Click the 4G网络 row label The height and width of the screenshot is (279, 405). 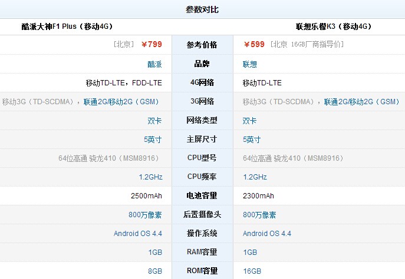coord(202,82)
